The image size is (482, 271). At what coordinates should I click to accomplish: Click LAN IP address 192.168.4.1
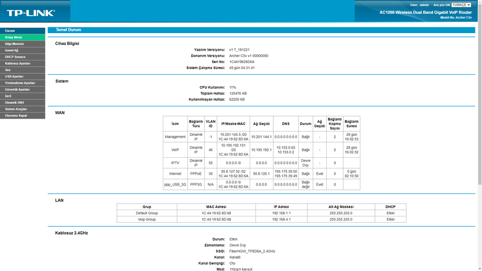coord(281,220)
